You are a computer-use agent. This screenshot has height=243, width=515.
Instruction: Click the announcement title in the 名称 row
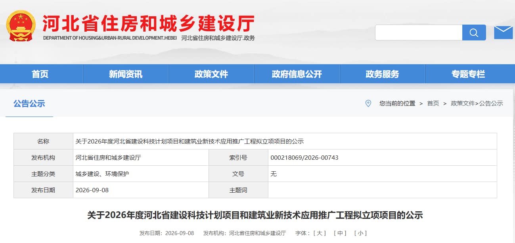tap(190, 142)
